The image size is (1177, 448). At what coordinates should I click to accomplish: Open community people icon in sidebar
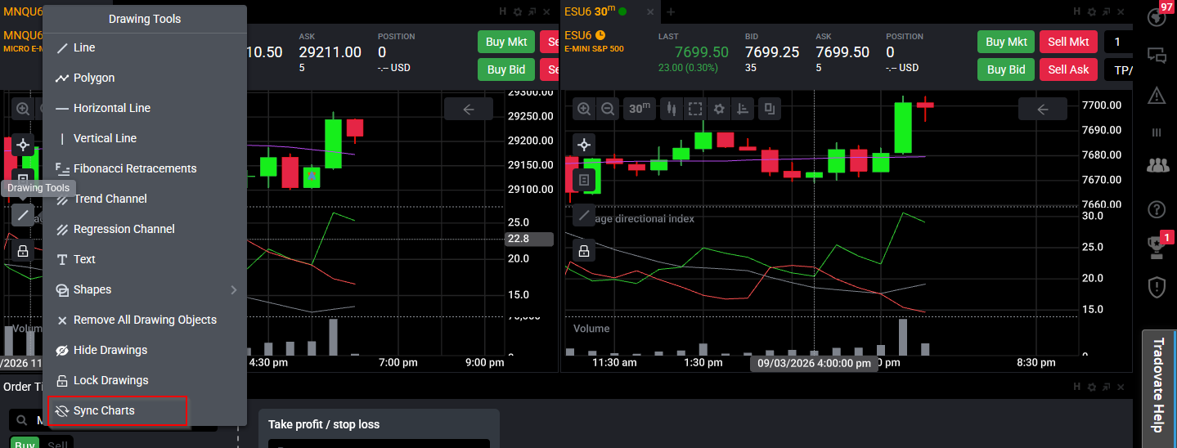click(1157, 166)
